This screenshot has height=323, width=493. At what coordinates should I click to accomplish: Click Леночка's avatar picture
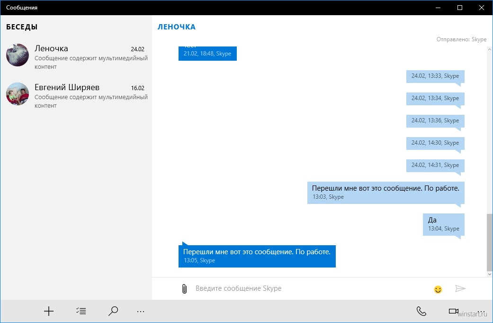click(x=18, y=55)
